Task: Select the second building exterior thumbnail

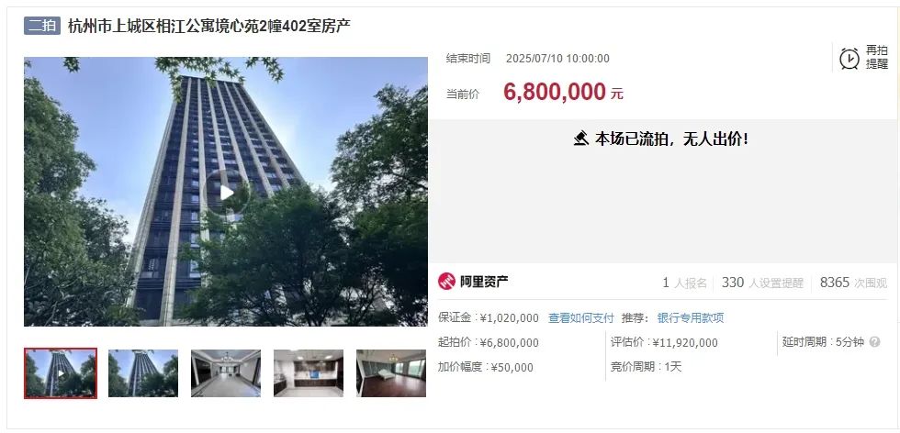Action: tap(143, 373)
